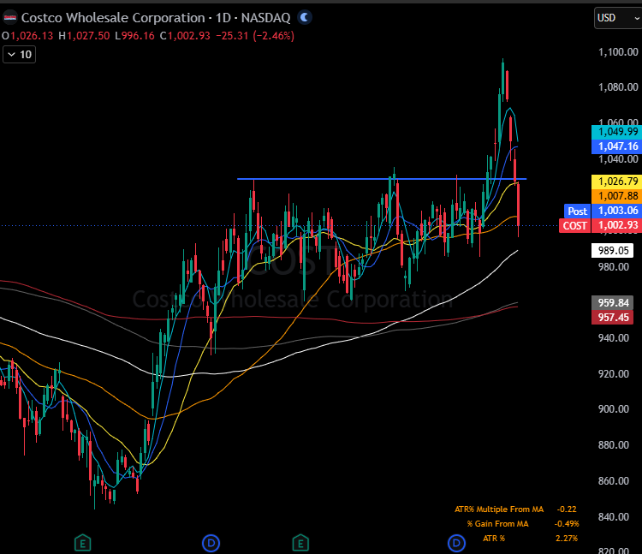Click the 959.84 gray price label
Image resolution: width=642 pixels, height=554 pixels.
click(613, 303)
